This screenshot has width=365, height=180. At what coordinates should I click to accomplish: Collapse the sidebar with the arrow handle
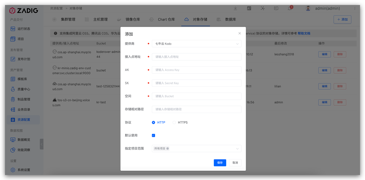[41, 144]
